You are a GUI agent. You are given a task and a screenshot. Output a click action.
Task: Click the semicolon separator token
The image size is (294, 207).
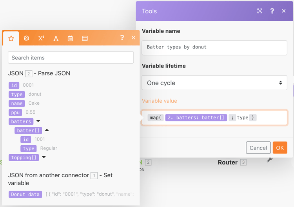coord(232,118)
